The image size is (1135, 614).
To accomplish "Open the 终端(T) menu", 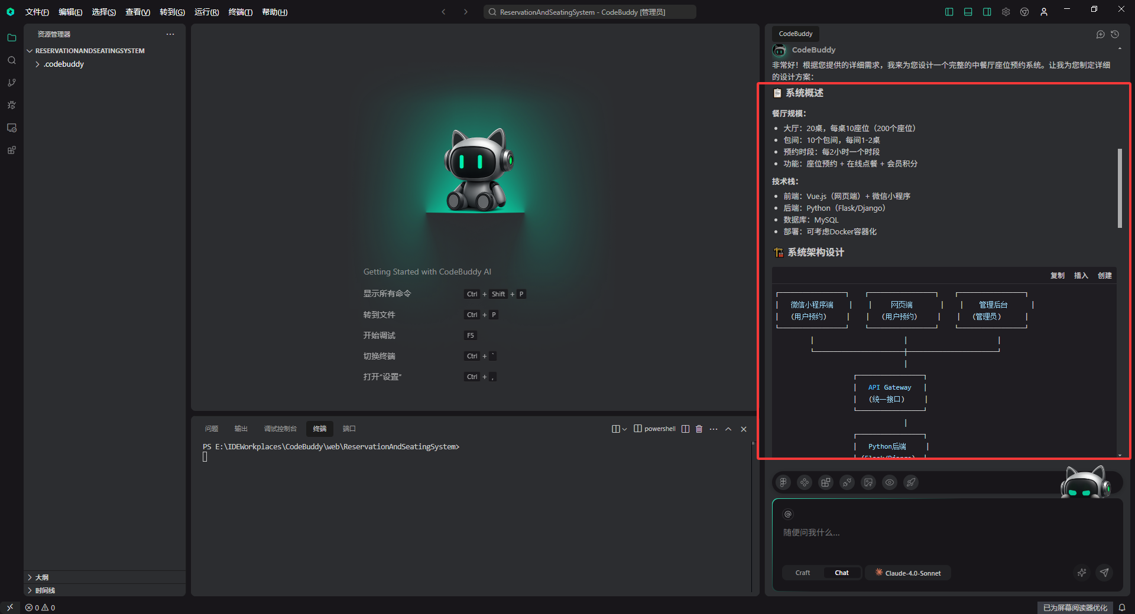I will pyautogui.click(x=241, y=12).
